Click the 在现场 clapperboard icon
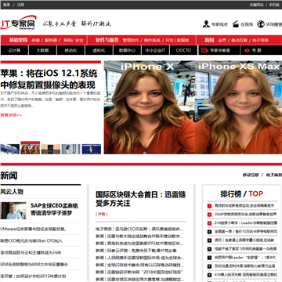The image size is (282, 282). [236, 24]
